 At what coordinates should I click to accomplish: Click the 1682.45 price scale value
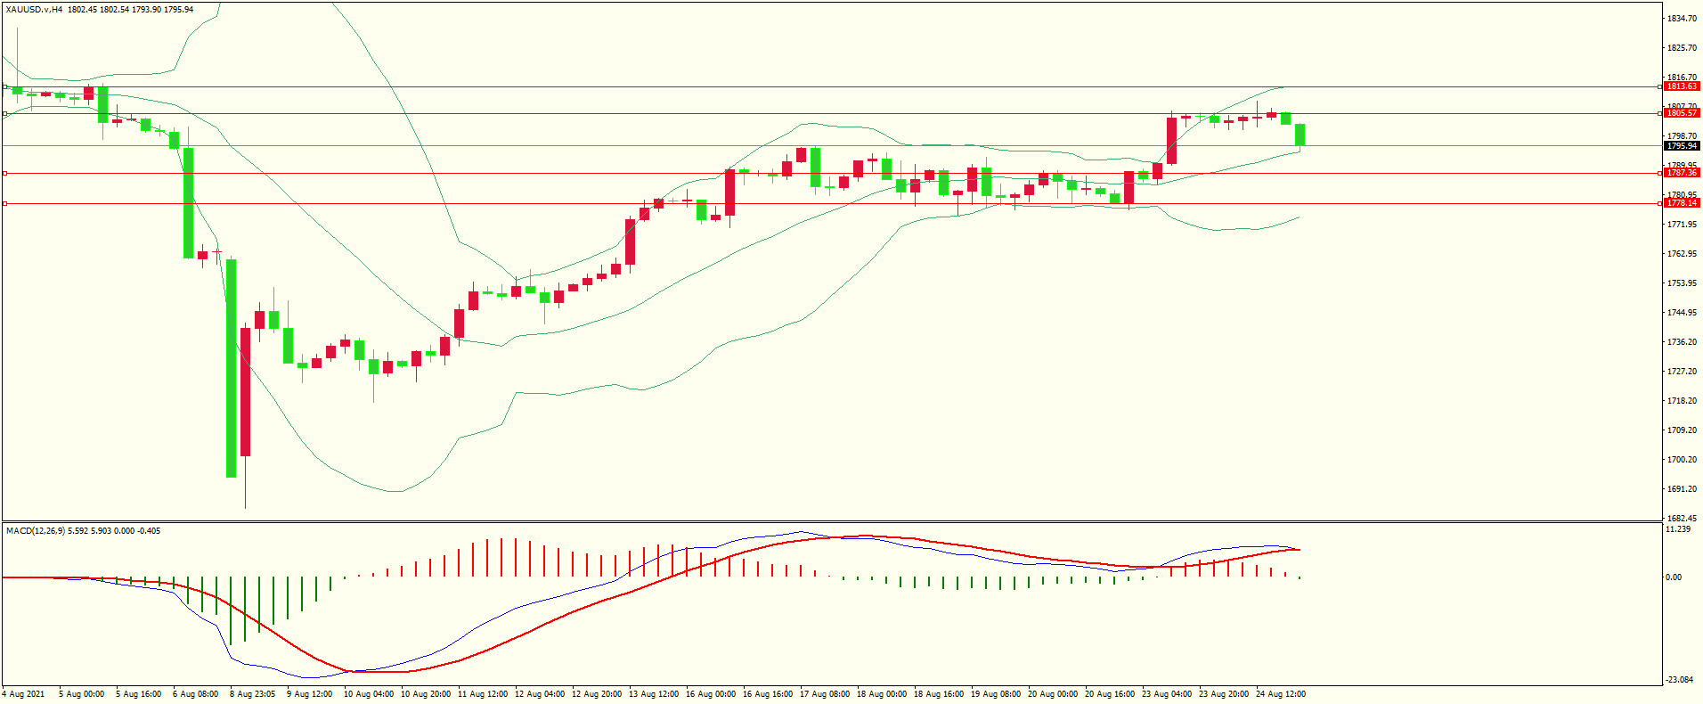[1682, 519]
